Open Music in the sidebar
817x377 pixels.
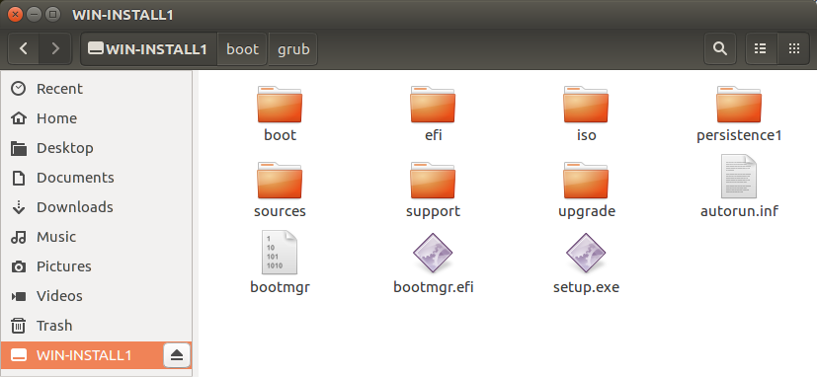(x=96, y=237)
